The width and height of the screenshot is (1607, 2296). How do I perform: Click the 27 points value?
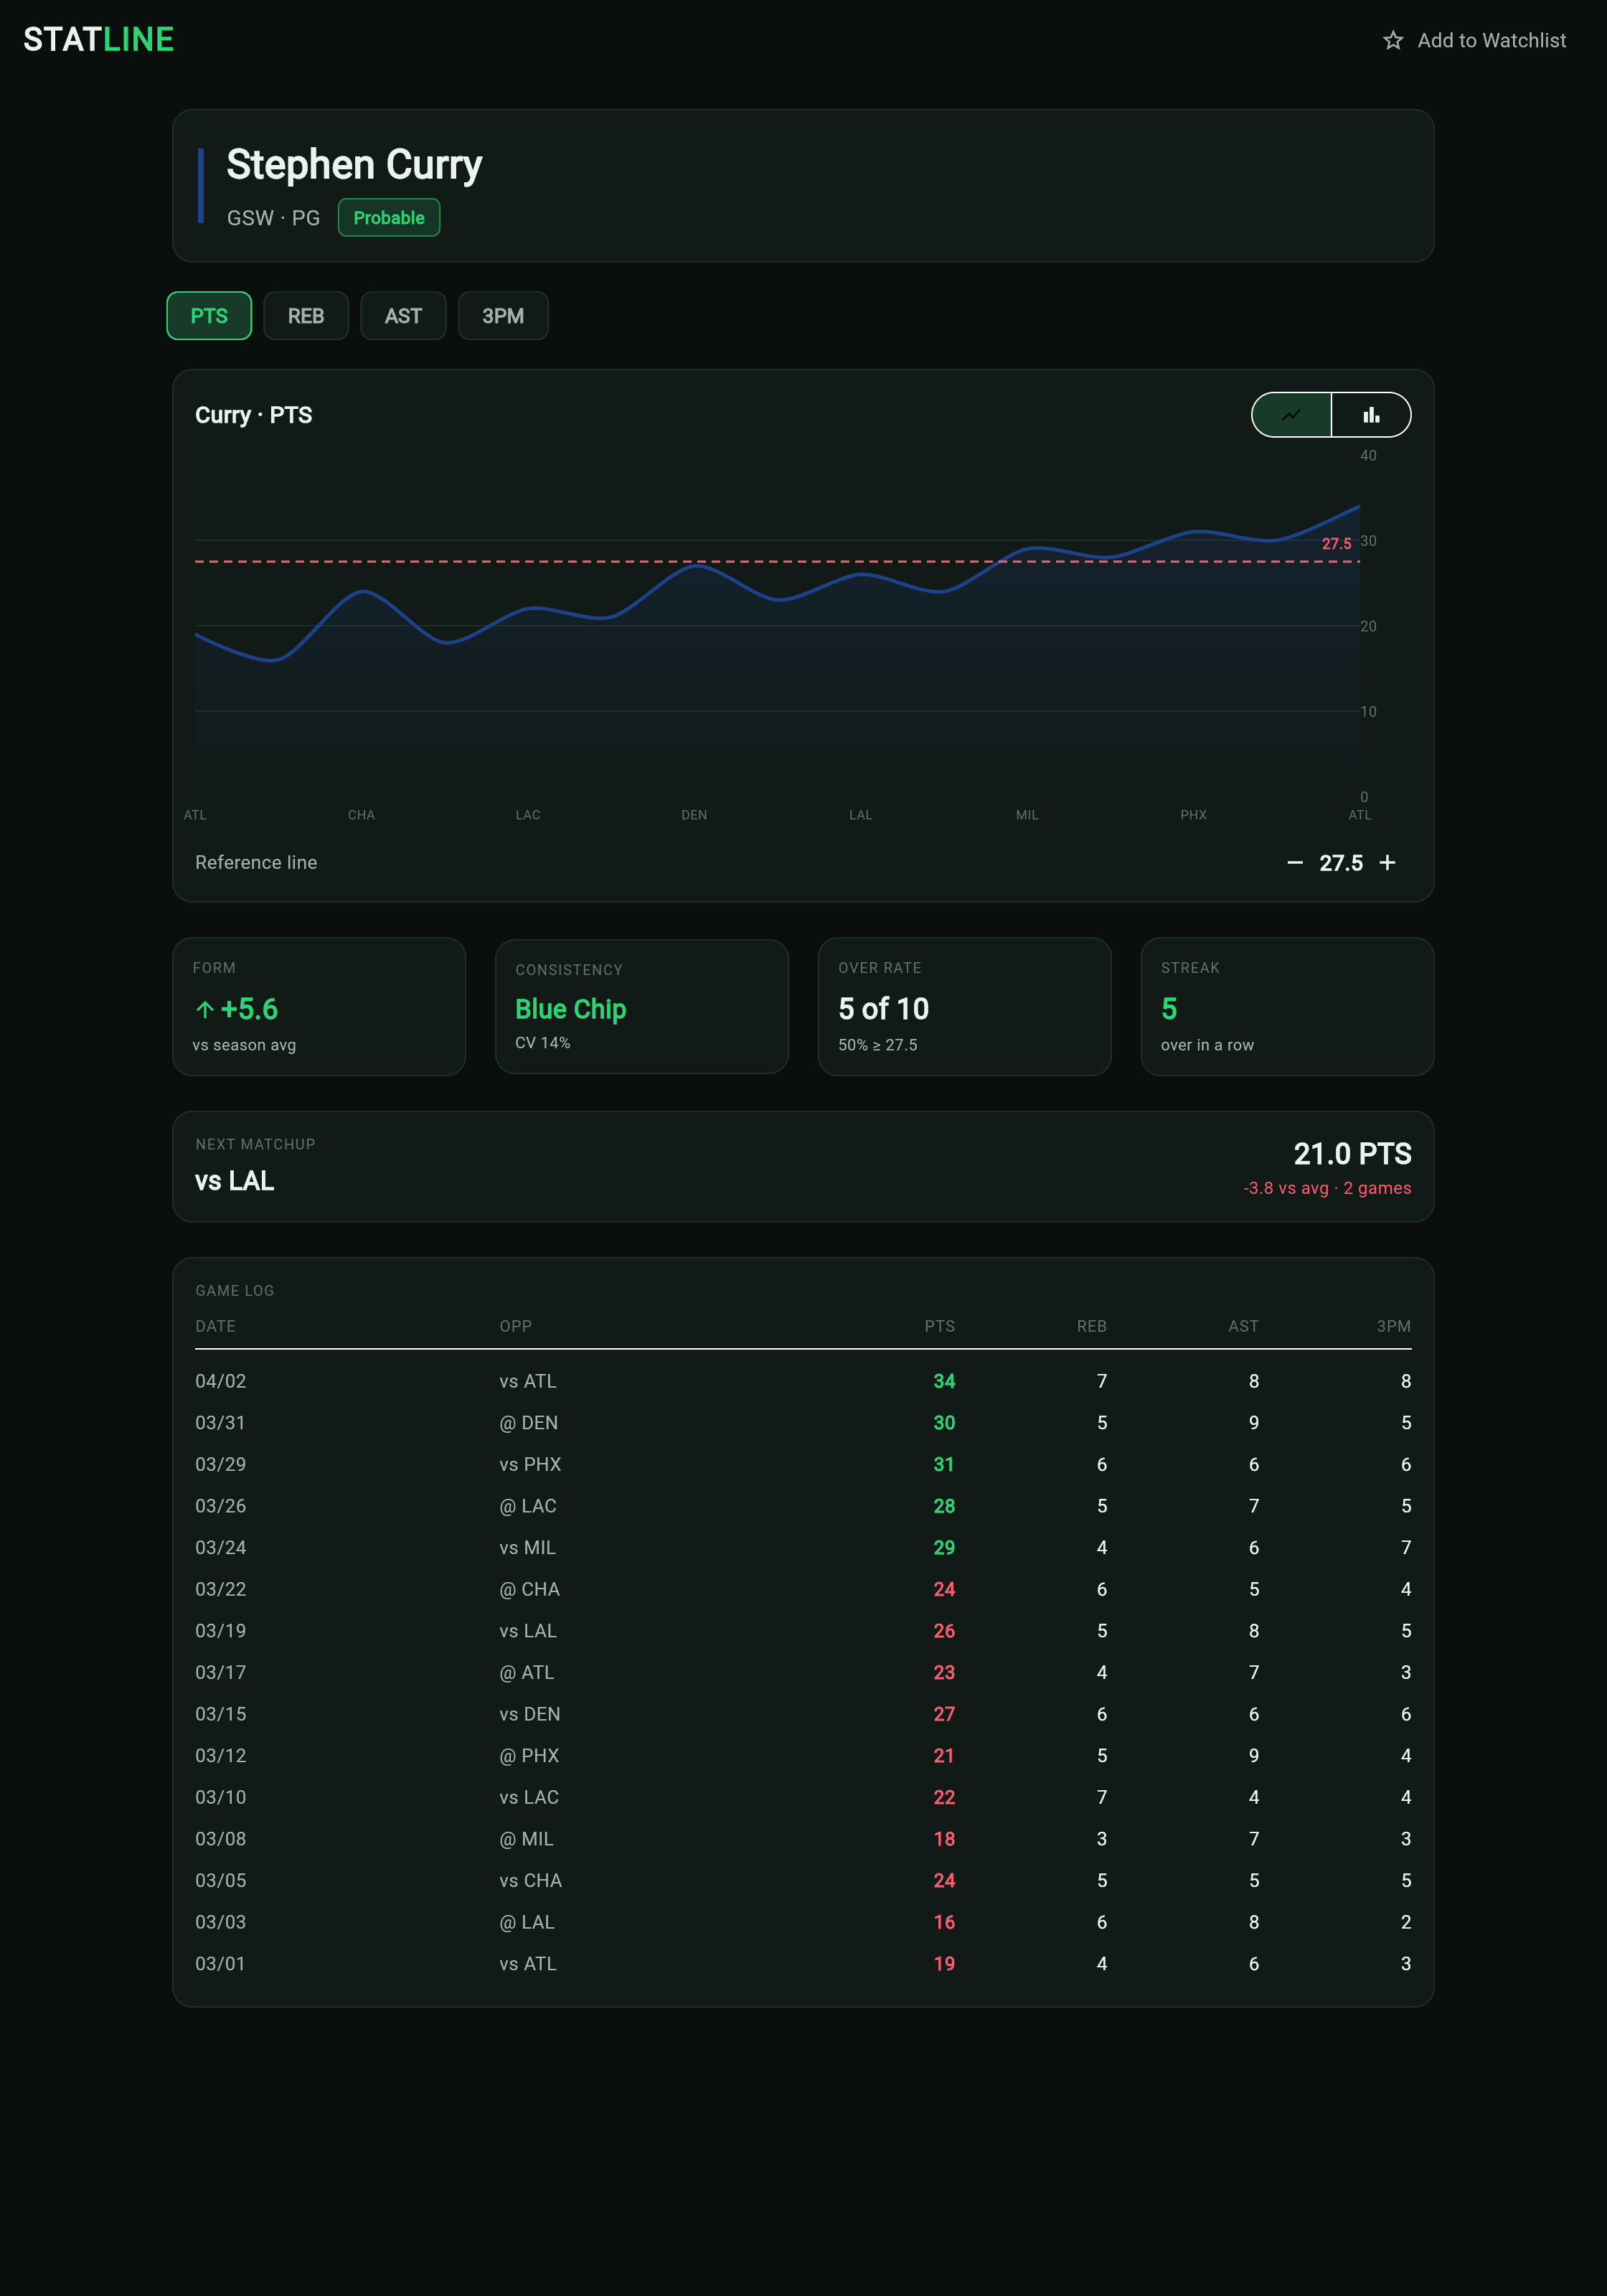[944, 1715]
